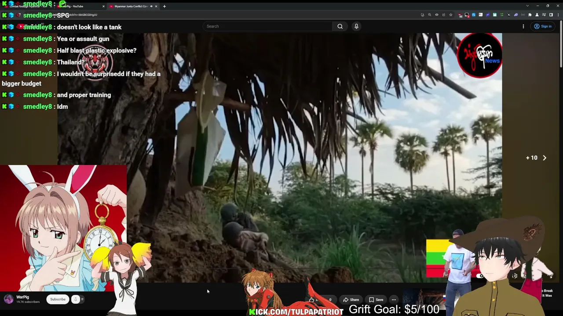Close the Myanmar Junta Conflict tab
563x316 pixels.
(x=157, y=6)
